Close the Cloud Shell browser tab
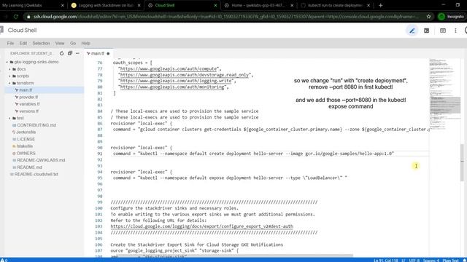The image size is (467, 262). (215, 5)
